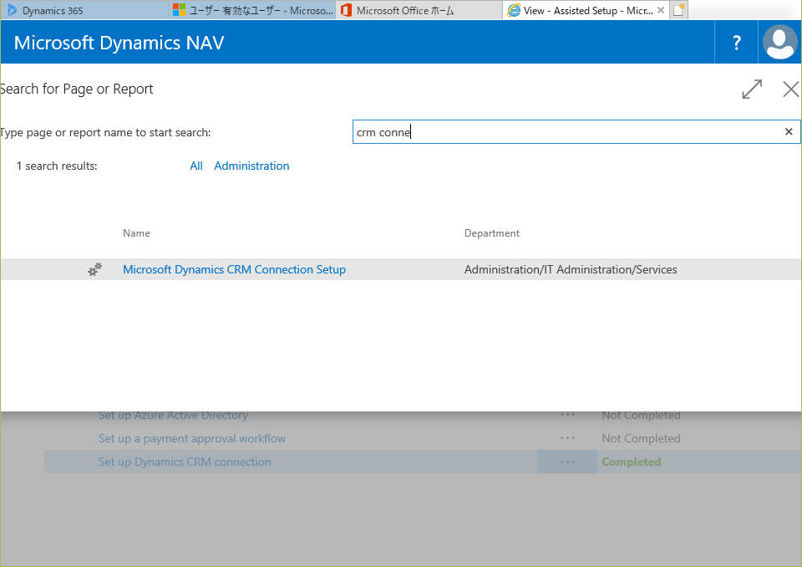The width and height of the screenshot is (802, 567).
Task: Click the Department column header
Action: (x=491, y=233)
